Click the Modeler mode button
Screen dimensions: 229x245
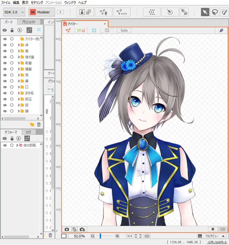coord(41,12)
